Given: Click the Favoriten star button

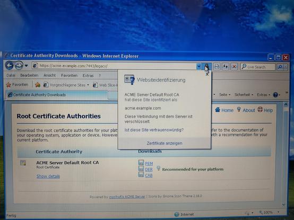Looking at the screenshot, I should point(17,85).
